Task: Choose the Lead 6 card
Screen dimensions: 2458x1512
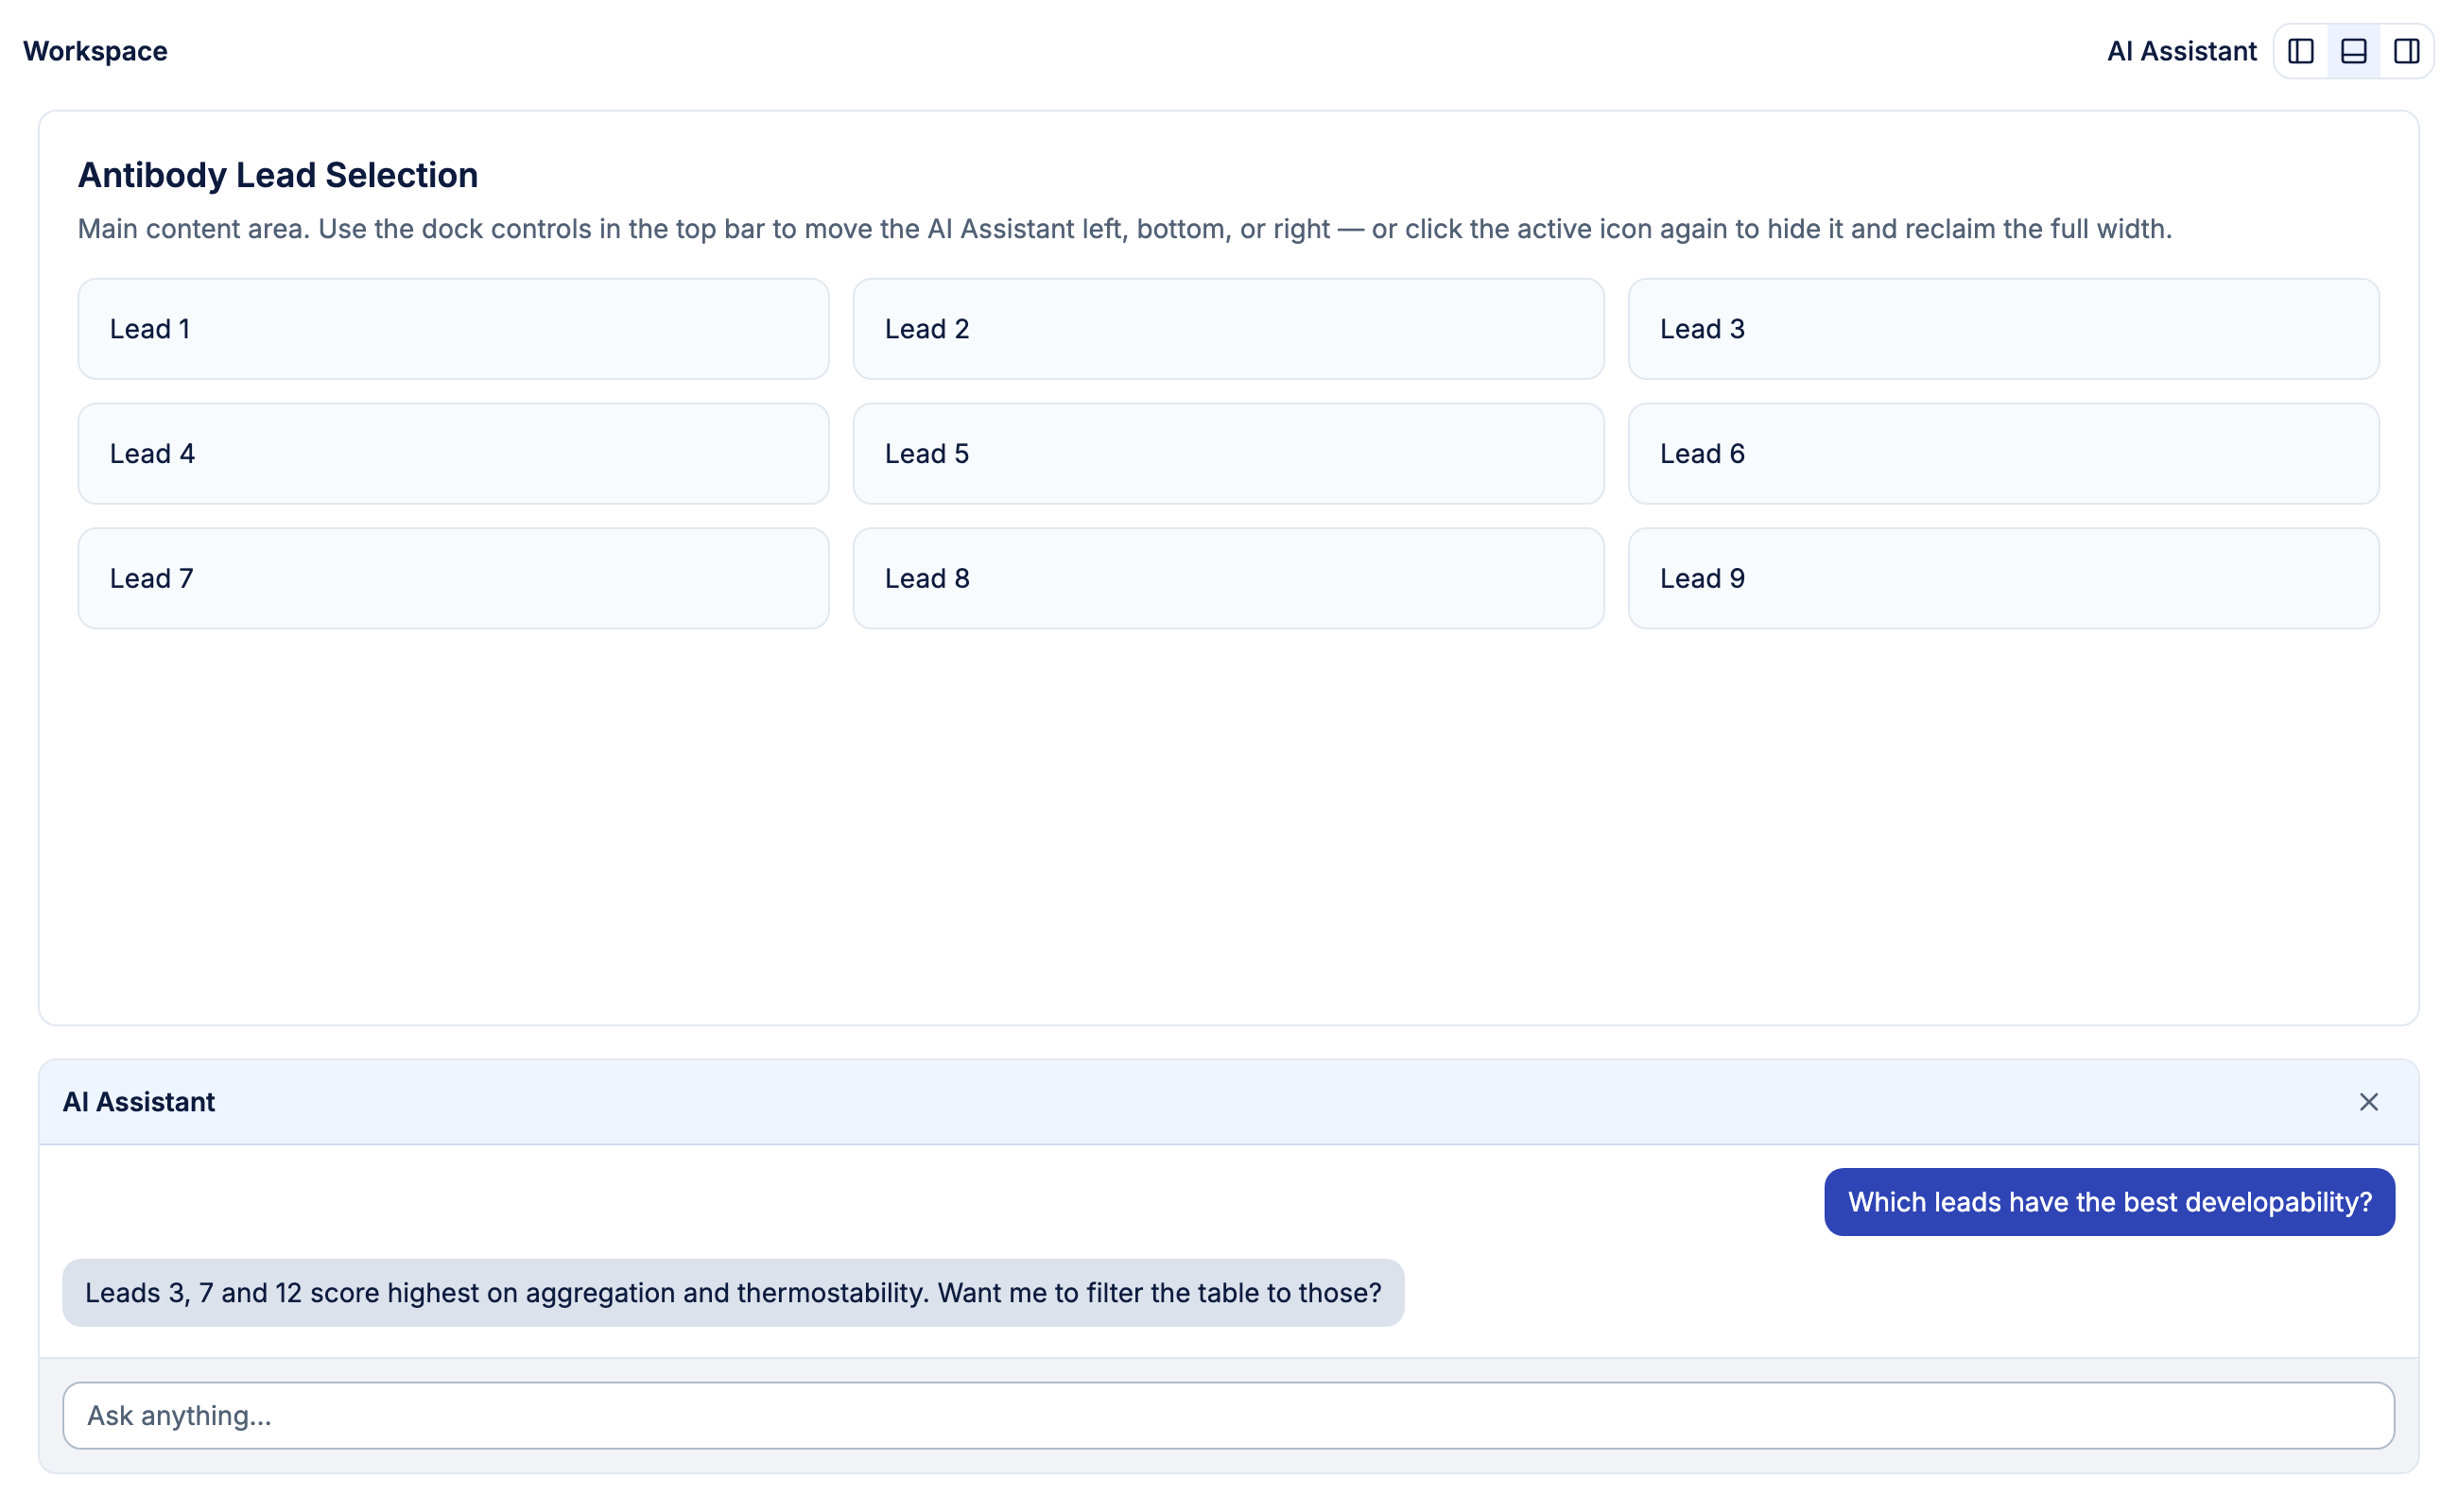Action: 2004,454
